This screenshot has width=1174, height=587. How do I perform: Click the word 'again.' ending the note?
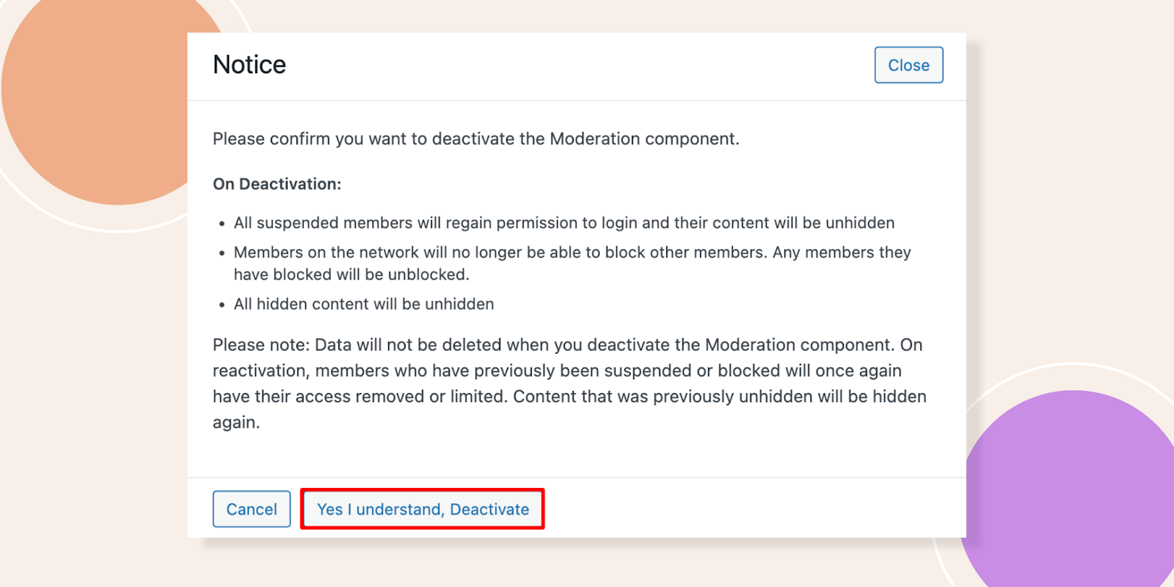(x=236, y=423)
